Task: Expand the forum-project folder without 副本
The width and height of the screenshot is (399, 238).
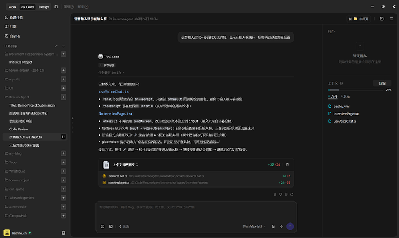Action: (17, 180)
